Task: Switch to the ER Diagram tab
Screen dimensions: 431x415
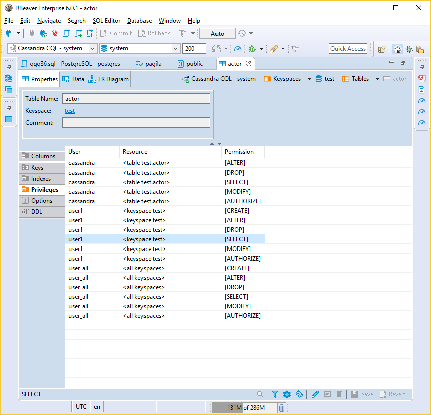Action: pos(108,79)
